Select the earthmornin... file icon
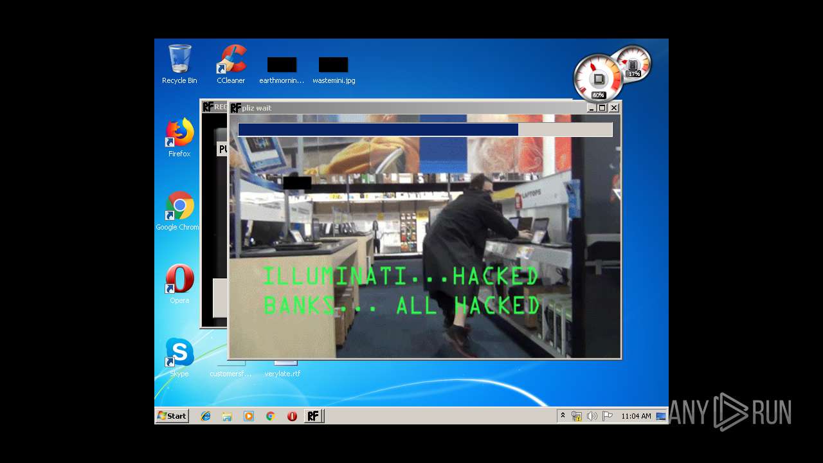Image resolution: width=823 pixels, height=463 pixels. 282,69
